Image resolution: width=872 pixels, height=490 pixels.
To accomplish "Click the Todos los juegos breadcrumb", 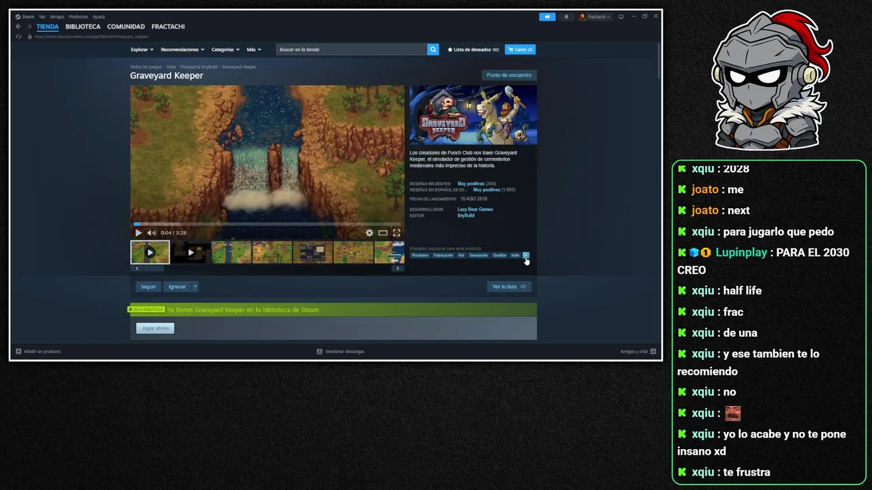I will click(146, 67).
